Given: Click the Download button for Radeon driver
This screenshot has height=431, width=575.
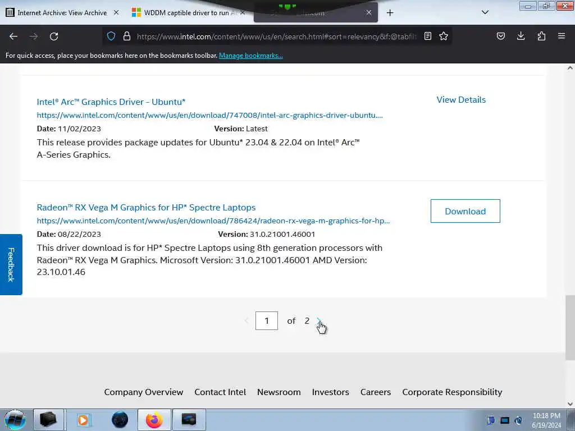Looking at the screenshot, I should 466,211.
